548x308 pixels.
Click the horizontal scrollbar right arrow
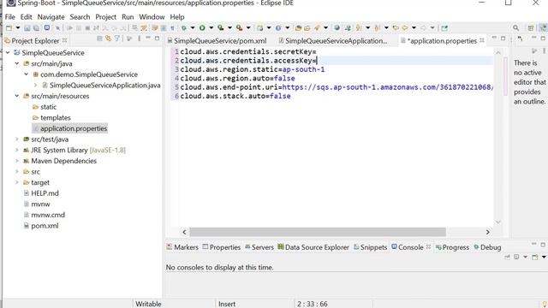click(x=487, y=232)
